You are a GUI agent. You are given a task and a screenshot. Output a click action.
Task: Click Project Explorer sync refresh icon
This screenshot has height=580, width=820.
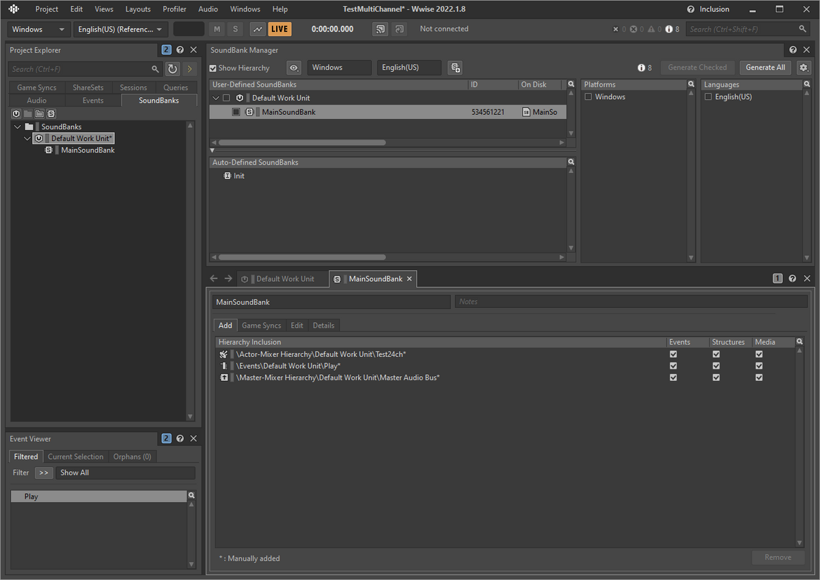[173, 69]
